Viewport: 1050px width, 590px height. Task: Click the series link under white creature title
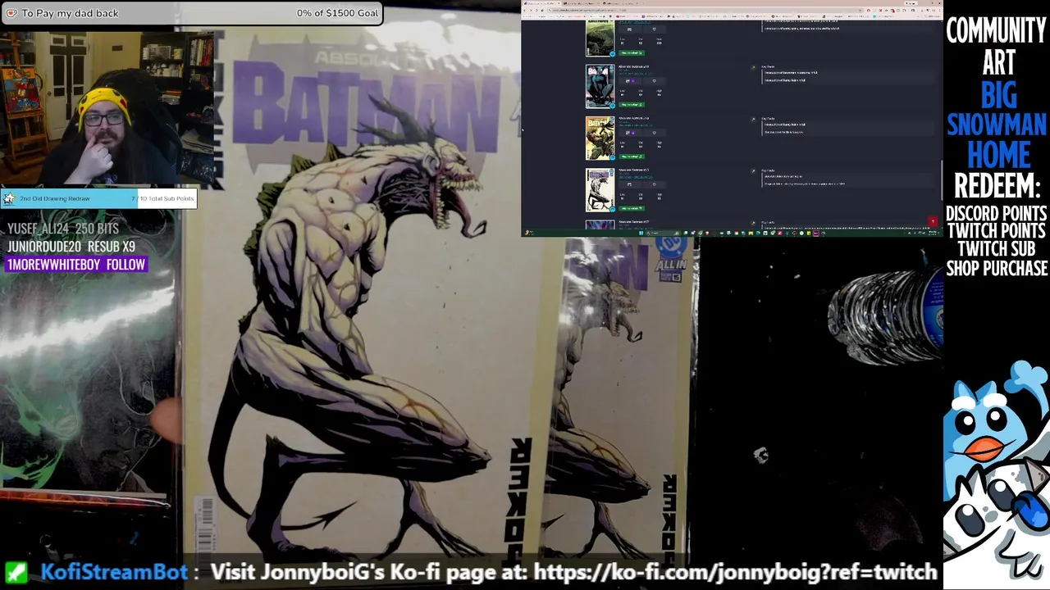pyautogui.click(x=636, y=177)
